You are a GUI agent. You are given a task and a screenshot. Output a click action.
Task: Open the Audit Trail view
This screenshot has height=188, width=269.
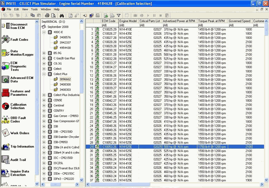pyautogui.click(x=14, y=160)
